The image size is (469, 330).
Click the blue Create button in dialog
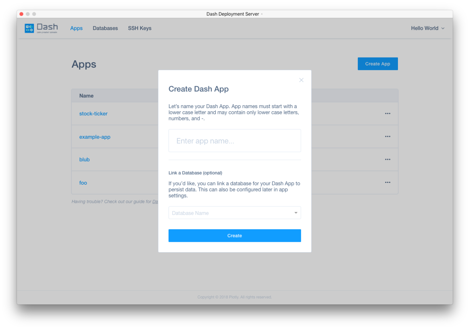pyautogui.click(x=235, y=235)
